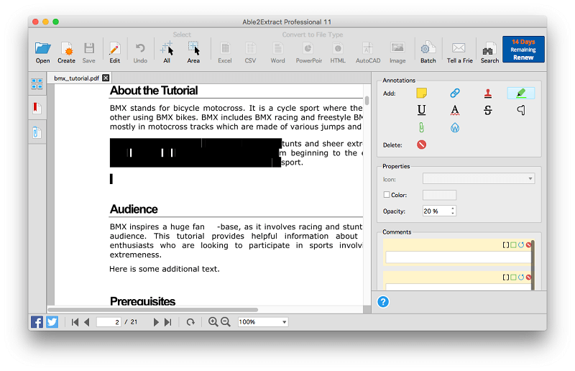The width and height of the screenshot is (575, 371).
Task: Click the document's vertical scrollbar thumb
Action: pos(367,100)
